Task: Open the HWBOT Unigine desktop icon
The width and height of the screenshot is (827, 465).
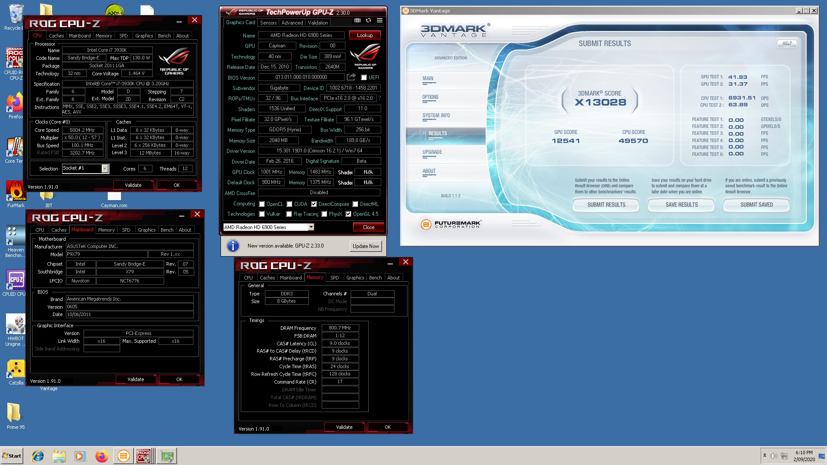Action: tap(15, 330)
